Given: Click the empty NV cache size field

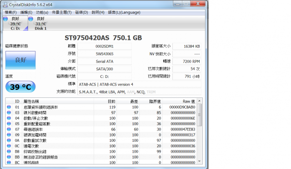Looking at the screenshot, I should 187,54.
